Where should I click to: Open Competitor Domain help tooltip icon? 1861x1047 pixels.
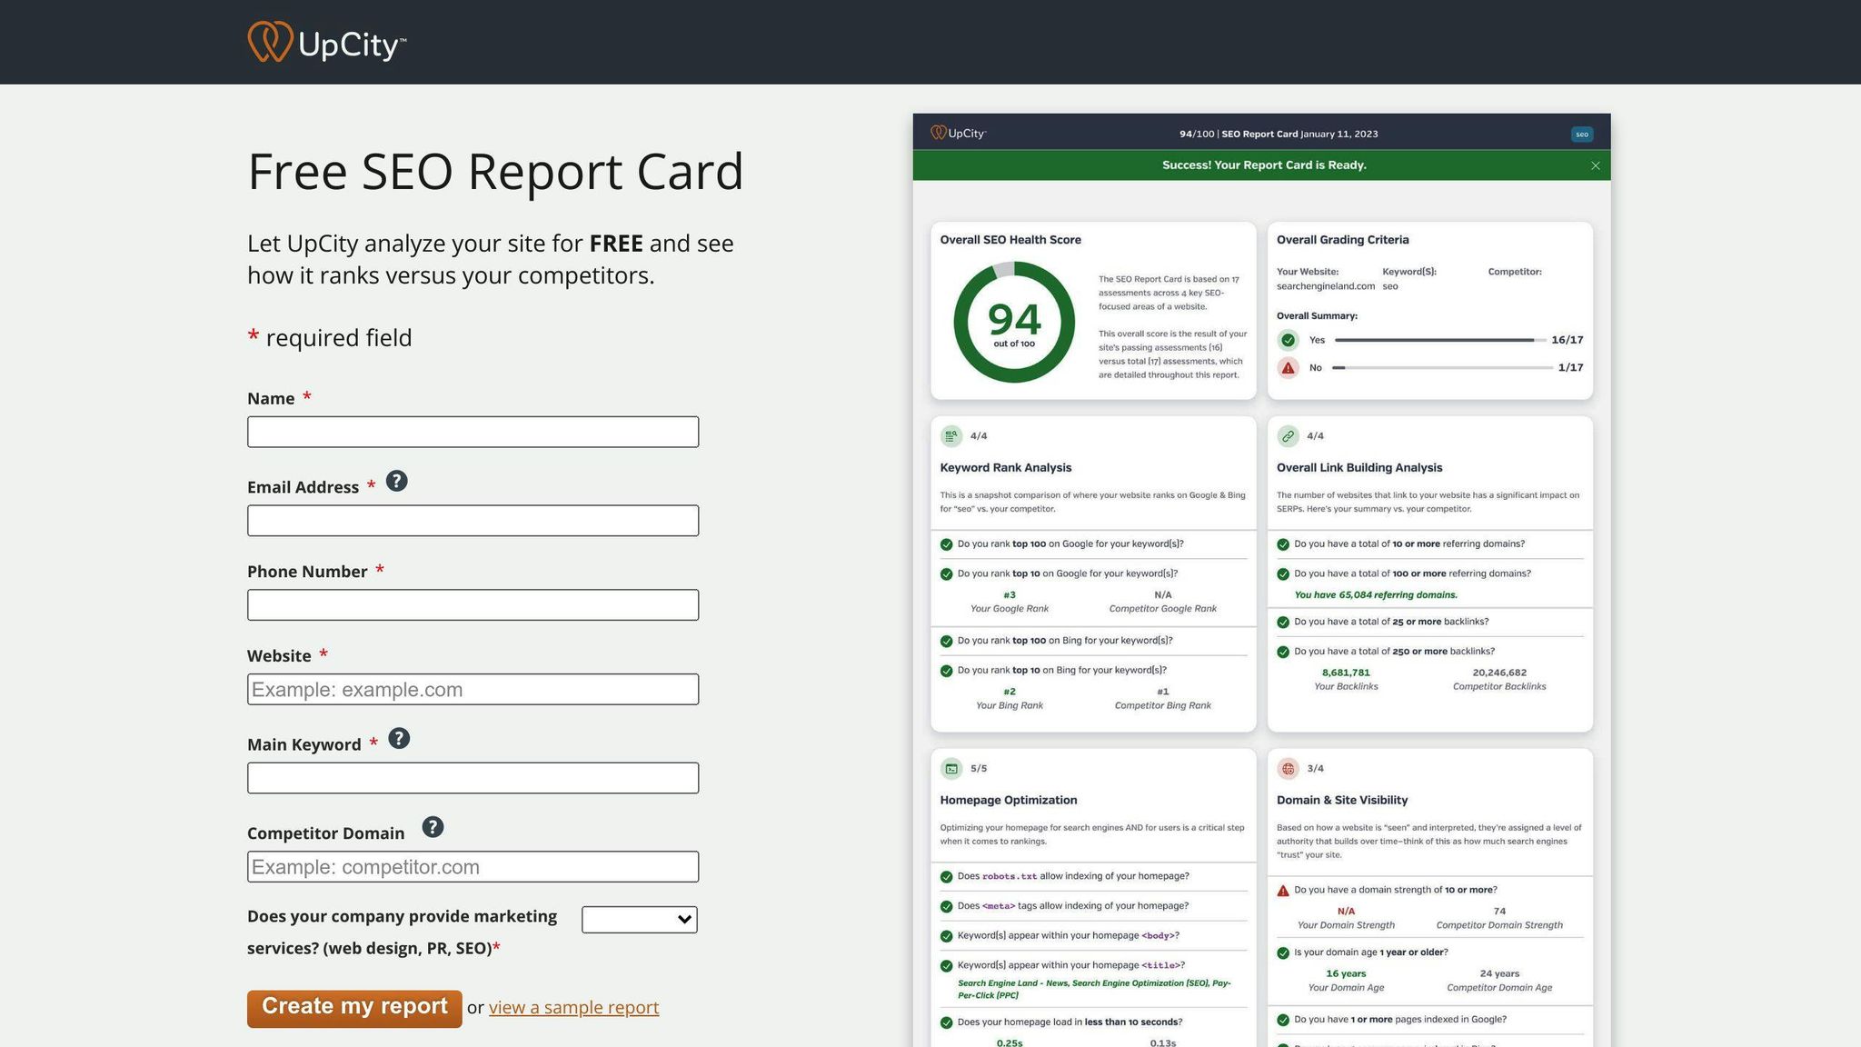point(433,827)
